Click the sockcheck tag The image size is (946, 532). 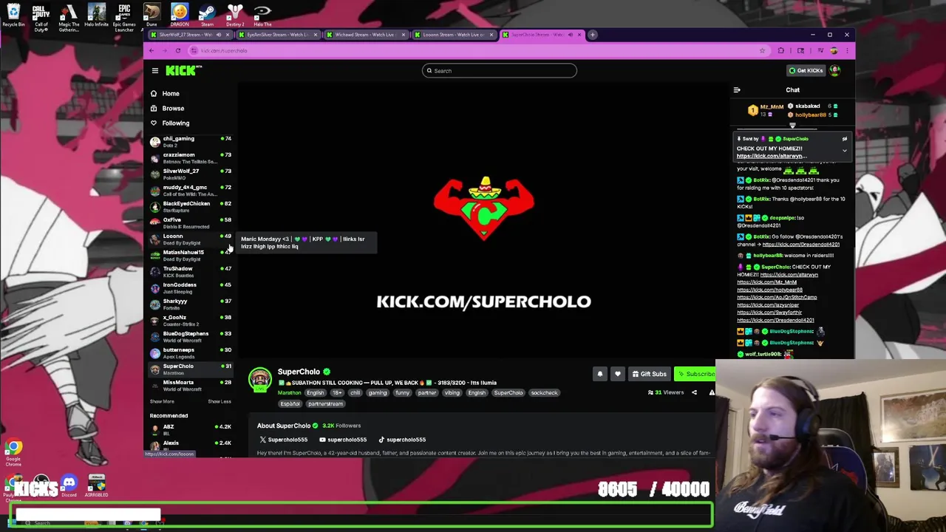[544, 393]
